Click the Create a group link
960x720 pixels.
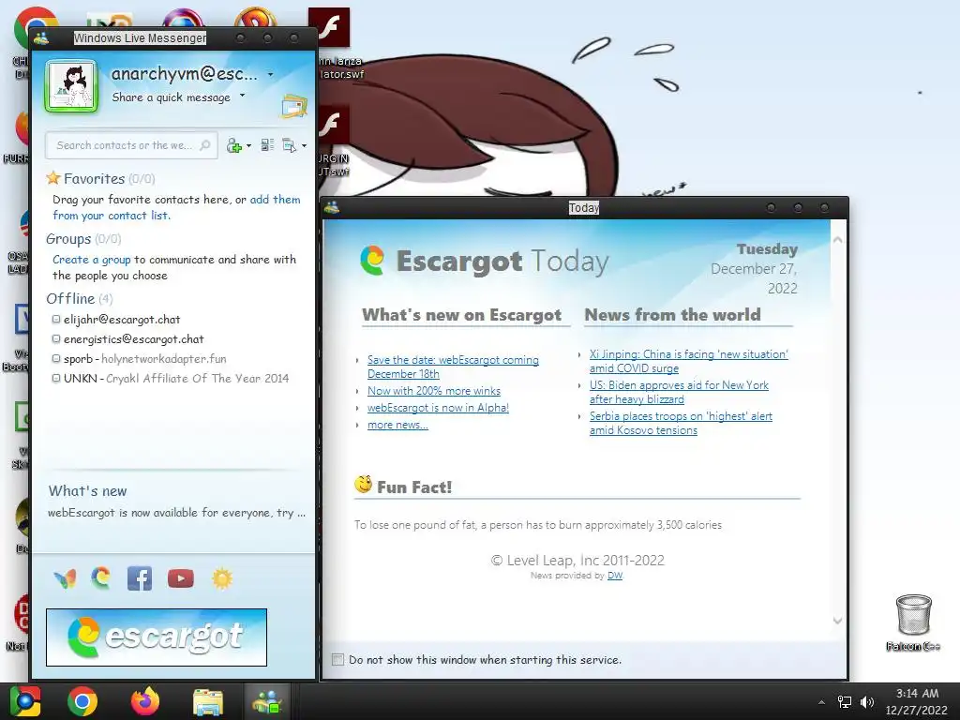tap(92, 260)
